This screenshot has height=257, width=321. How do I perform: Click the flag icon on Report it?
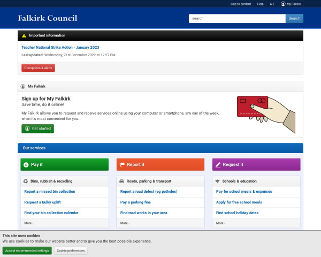pyautogui.click(x=122, y=165)
